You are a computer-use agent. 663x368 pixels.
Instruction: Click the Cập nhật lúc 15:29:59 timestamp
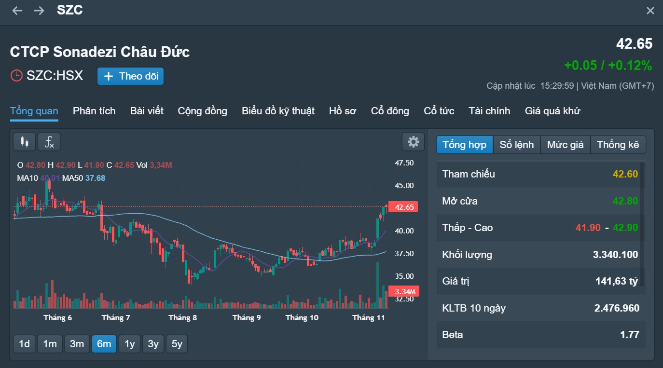click(530, 86)
